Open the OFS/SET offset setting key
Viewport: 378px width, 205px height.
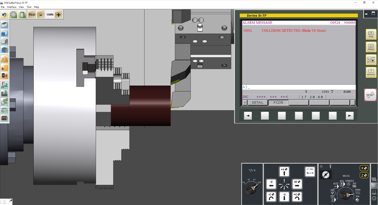point(371,60)
